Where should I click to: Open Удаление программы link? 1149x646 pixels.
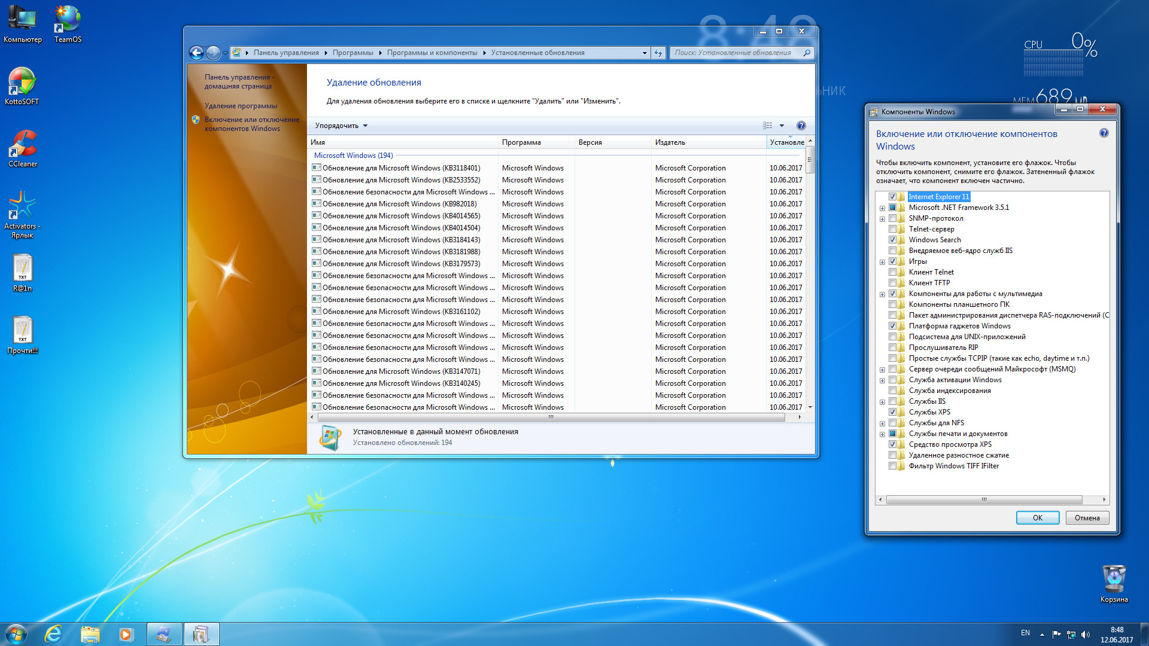click(x=241, y=106)
